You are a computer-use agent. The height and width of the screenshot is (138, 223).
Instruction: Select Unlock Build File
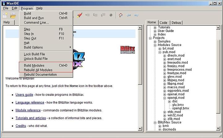pos(46,59)
